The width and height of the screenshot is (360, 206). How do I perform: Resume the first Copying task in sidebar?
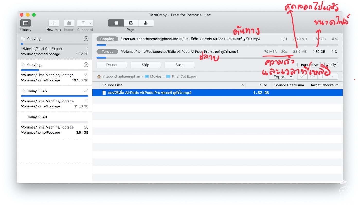[86, 38]
